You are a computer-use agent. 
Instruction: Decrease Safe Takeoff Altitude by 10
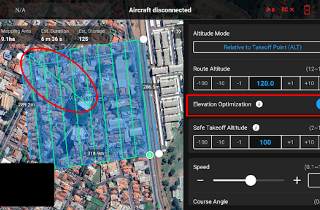221,142
